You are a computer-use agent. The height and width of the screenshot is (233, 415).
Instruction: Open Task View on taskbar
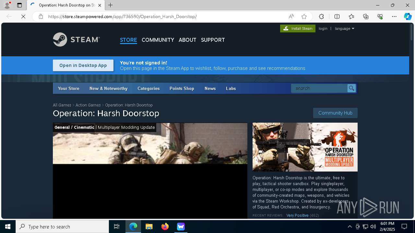(117, 227)
